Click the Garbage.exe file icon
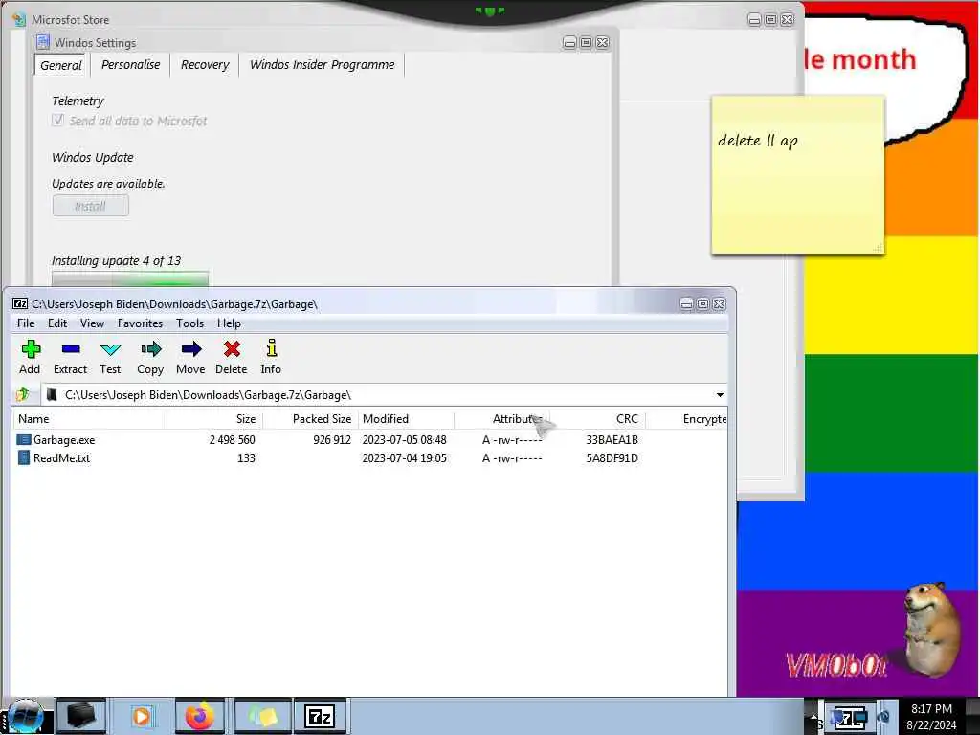The image size is (980, 735). point(23,439)
